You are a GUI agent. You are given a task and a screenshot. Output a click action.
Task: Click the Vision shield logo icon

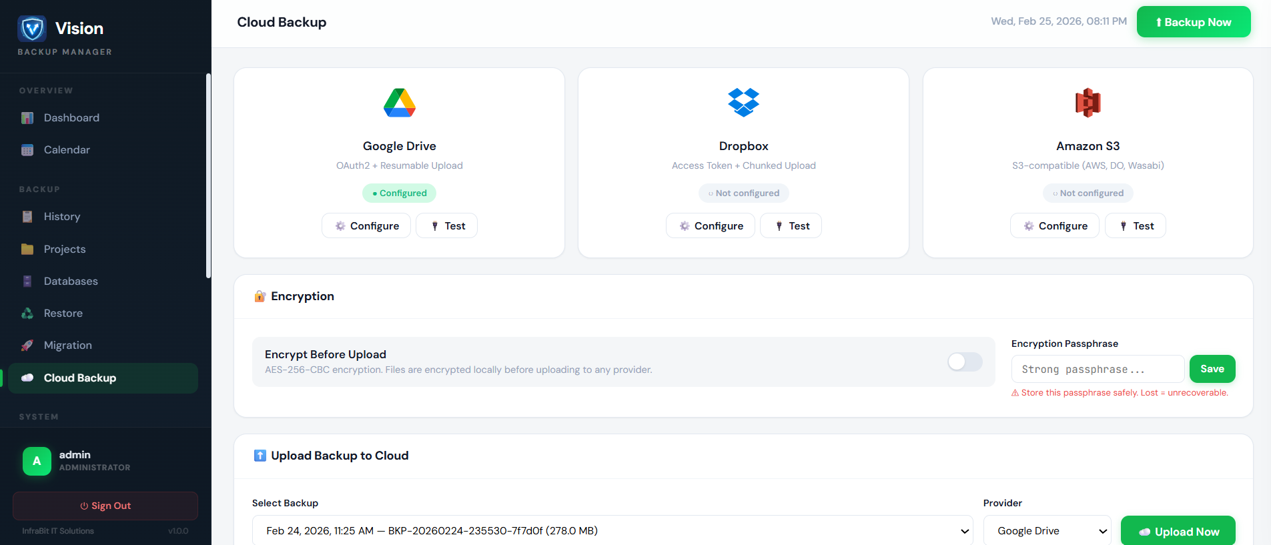(x=32, y=29)
